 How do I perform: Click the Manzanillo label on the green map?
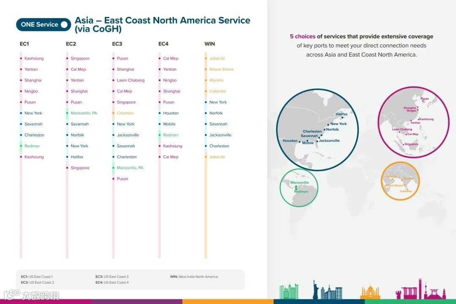pyautogui.click(x=299, y=182)
